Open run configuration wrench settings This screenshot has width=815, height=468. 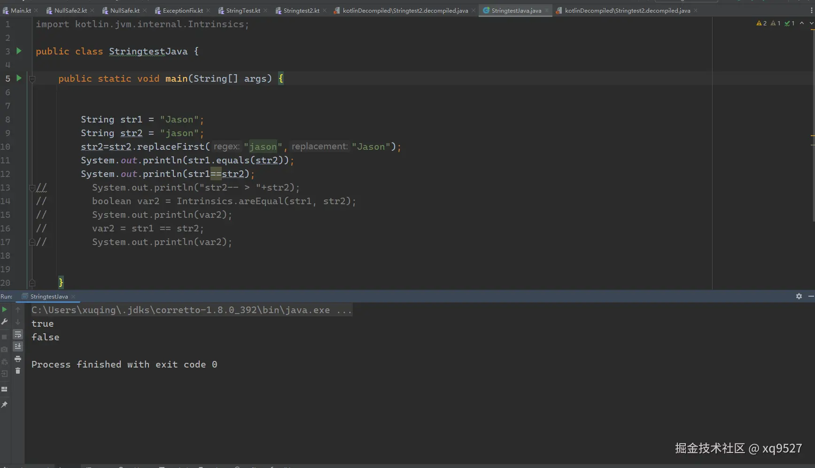(4, 322)
